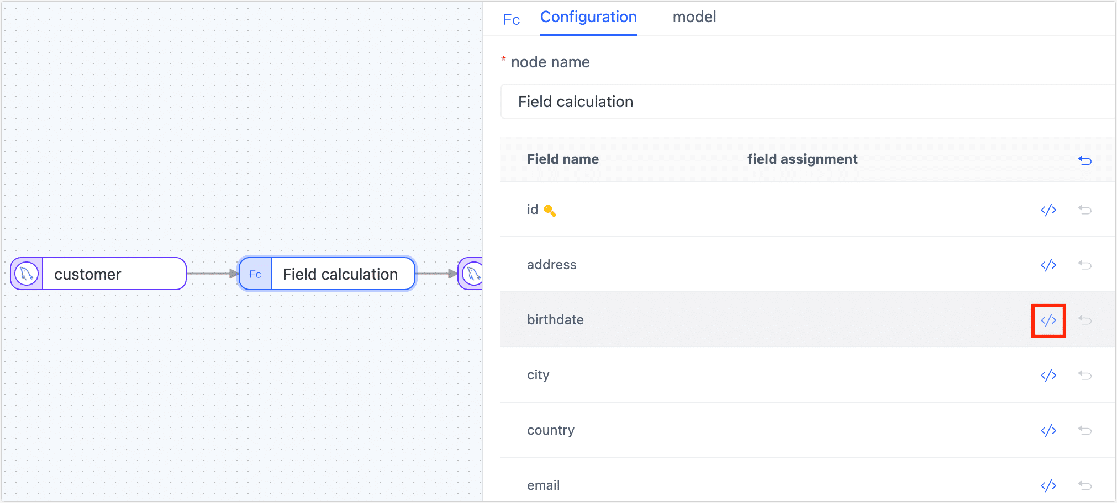
Task: Reset the city field assignment
Action: click(1085, 376)
